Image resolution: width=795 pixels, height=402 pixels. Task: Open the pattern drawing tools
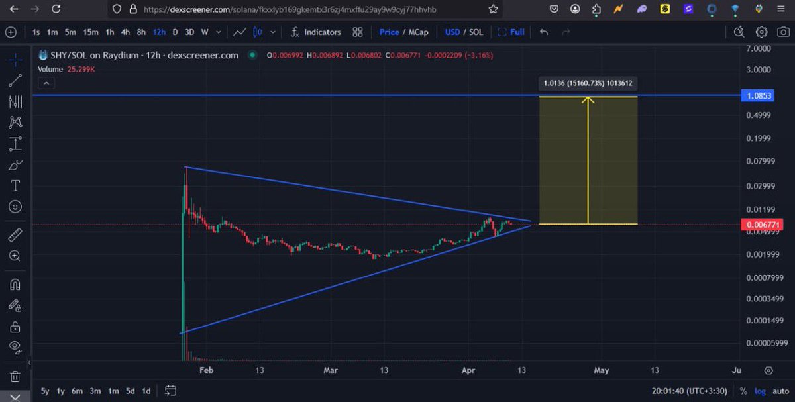pyautogui.click(x=15, y=123)
